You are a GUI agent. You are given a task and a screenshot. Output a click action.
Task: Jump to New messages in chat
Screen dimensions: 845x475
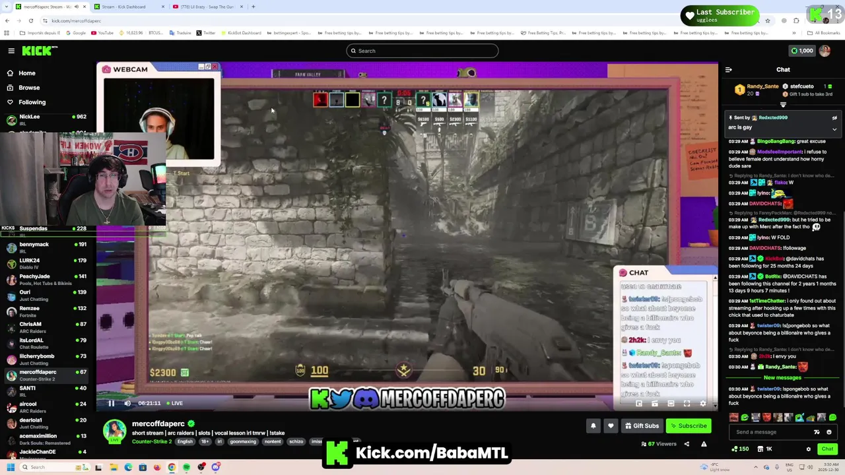click(782, 378)
